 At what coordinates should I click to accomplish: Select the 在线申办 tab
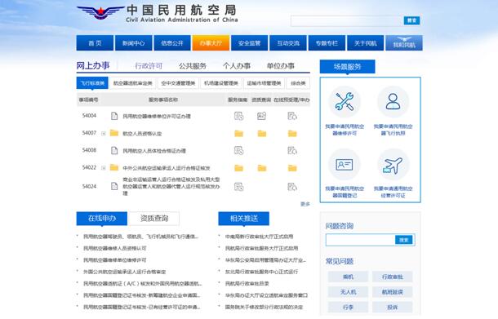(102, 219)
